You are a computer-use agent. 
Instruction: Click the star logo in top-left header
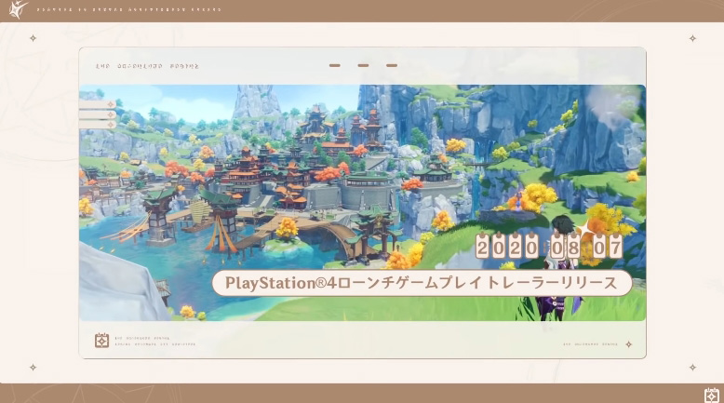16,10
